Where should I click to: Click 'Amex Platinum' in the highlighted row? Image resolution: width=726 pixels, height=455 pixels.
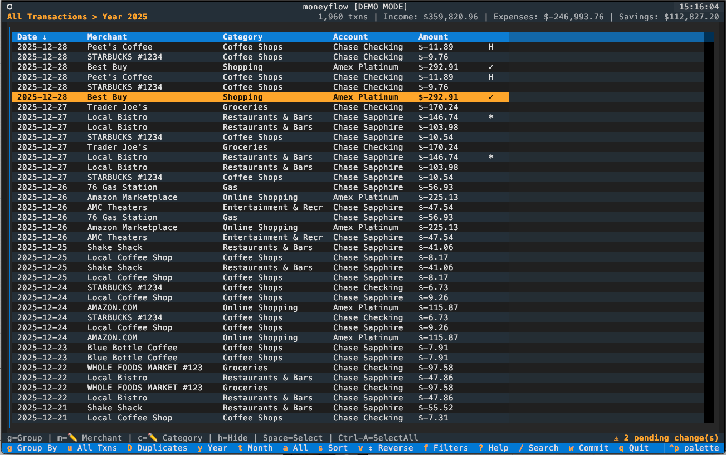pyautogui.click(x=366, y=97)
